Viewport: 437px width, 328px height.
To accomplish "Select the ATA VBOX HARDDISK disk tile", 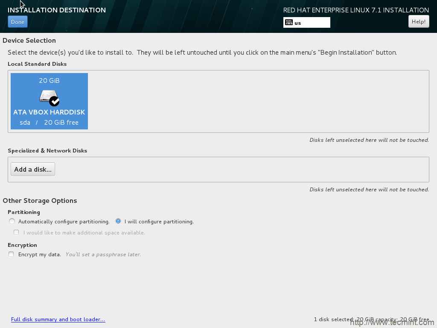I will coord(50,101).
